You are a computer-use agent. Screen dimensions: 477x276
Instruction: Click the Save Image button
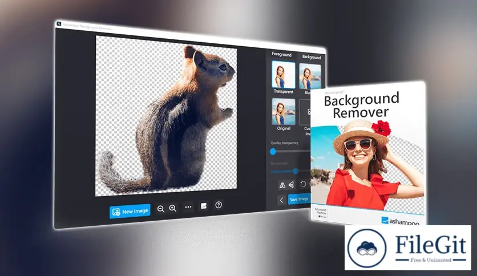(x=299, y=199)
